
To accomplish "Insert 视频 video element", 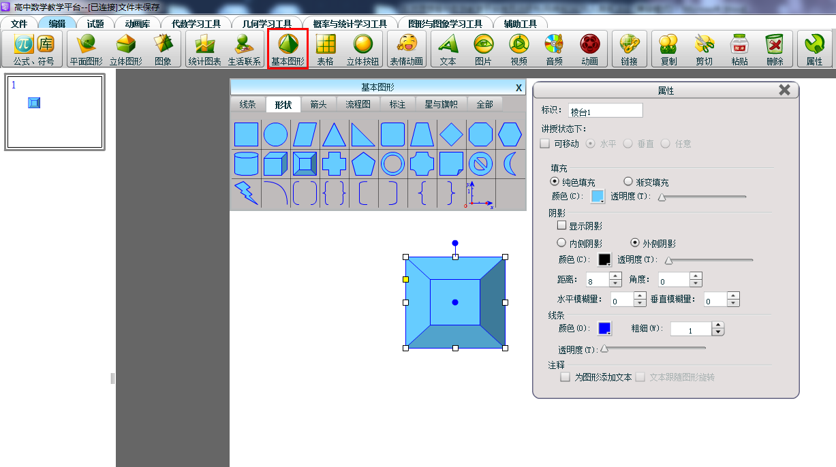I will (x=518, y=49).
